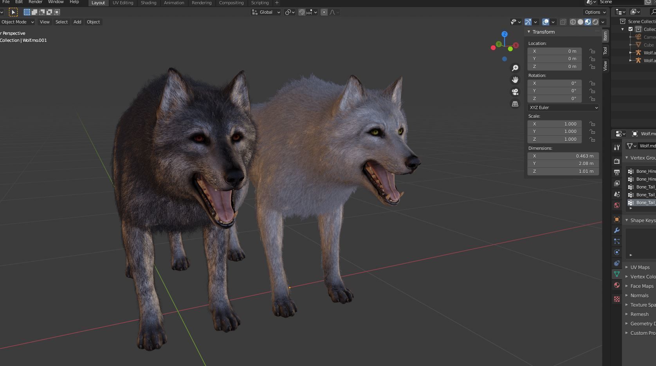Toggle viewport gizmos display button
Screen dimensions: 656x366
(528, 22)
